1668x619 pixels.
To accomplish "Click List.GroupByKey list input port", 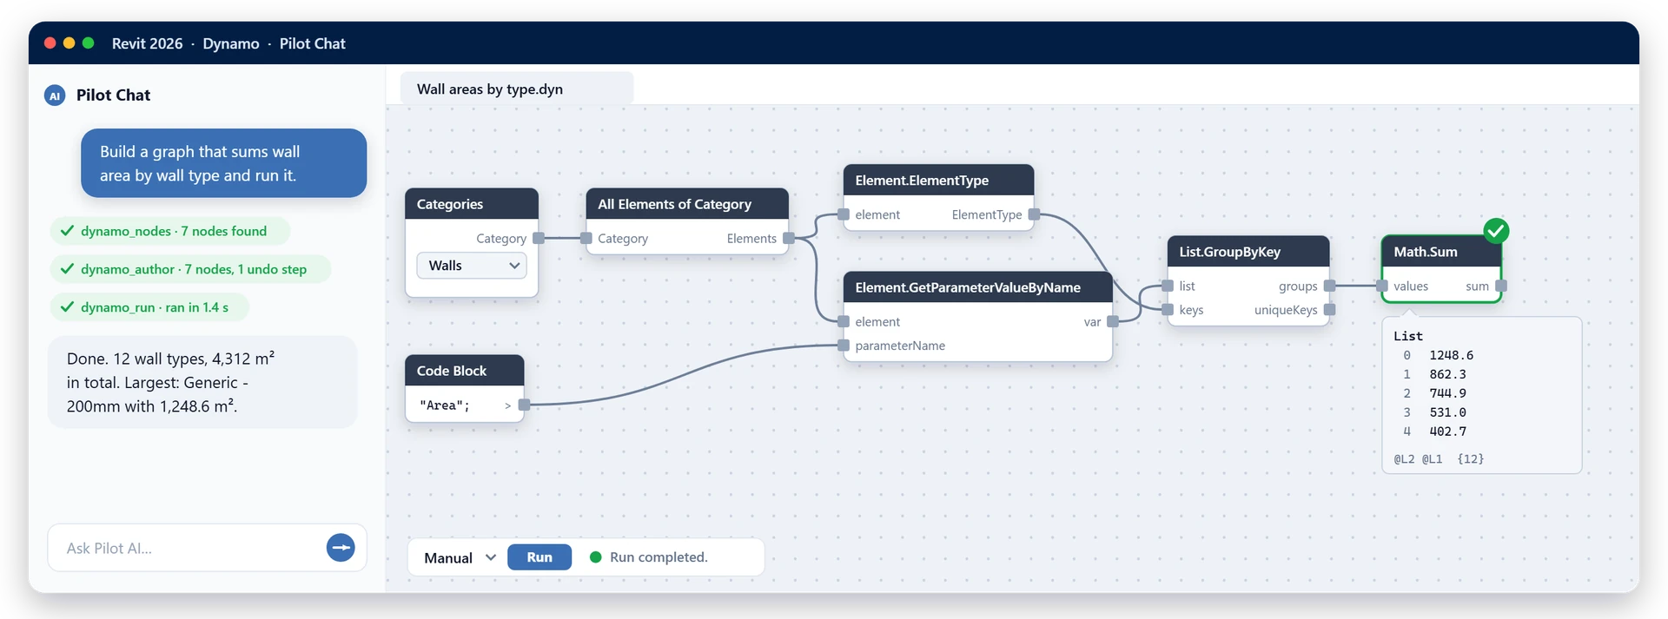I will coord(1168,286).
